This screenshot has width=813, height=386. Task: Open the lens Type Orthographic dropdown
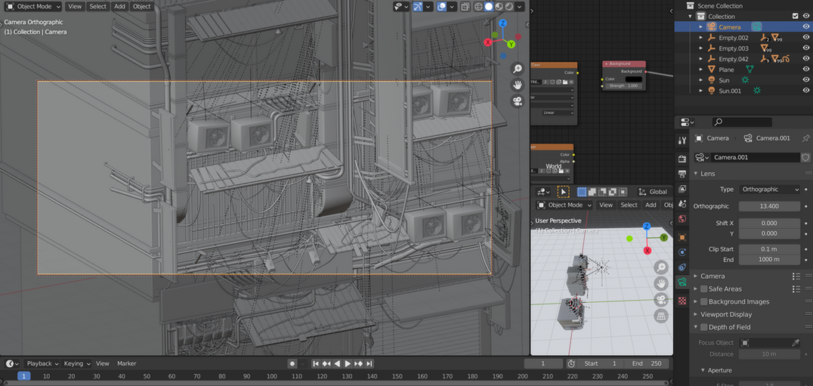[769, 190]
